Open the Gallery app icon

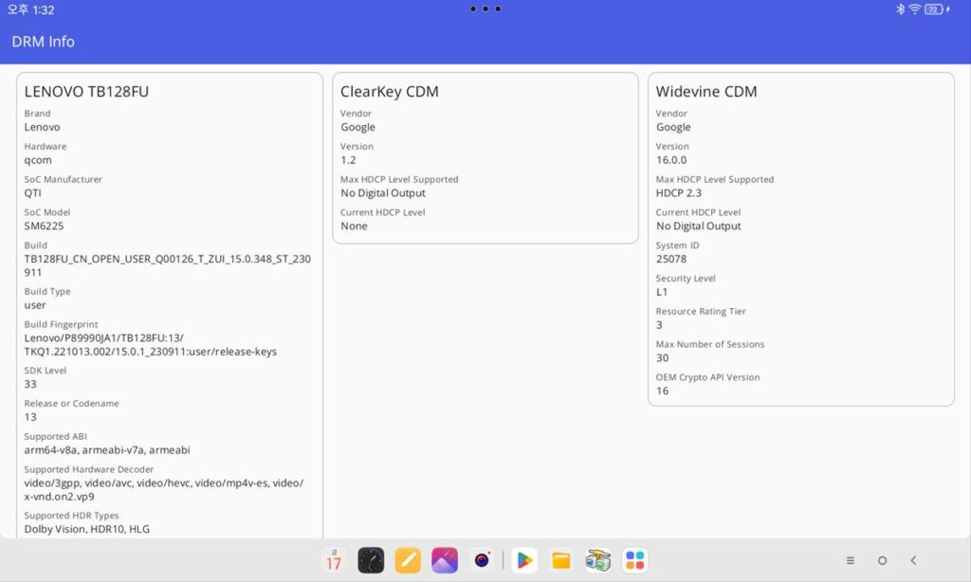(445, 560)
